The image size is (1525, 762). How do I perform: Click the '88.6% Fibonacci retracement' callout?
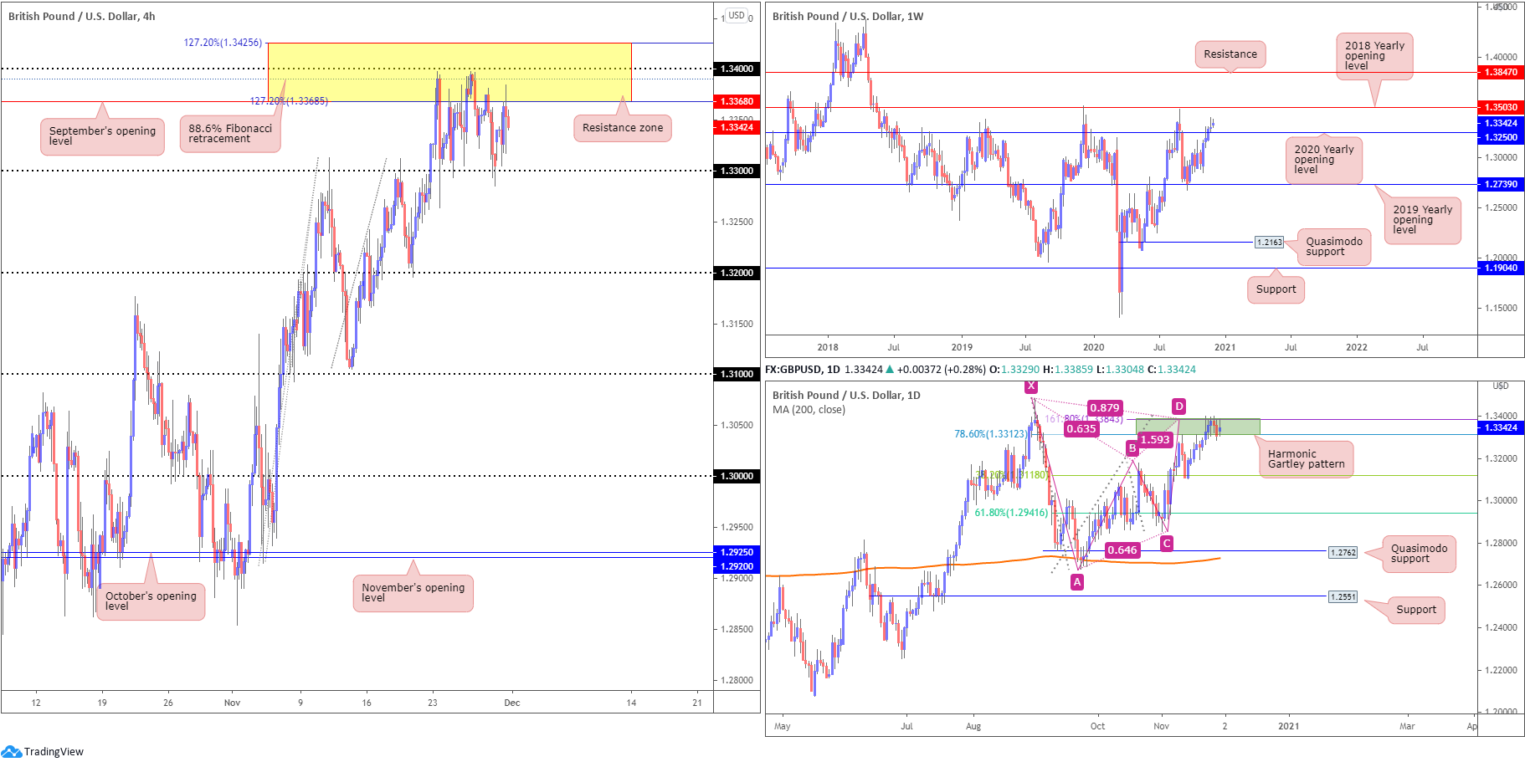(230, 134)
